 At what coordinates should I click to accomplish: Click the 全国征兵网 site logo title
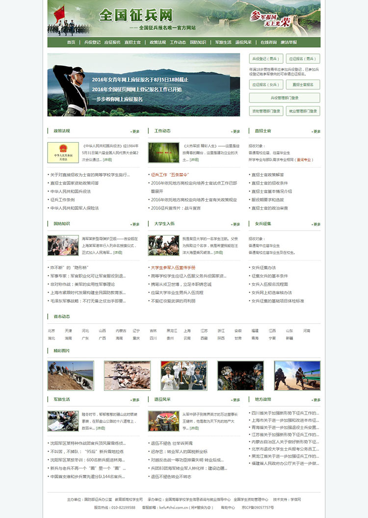tap(136, 15)
